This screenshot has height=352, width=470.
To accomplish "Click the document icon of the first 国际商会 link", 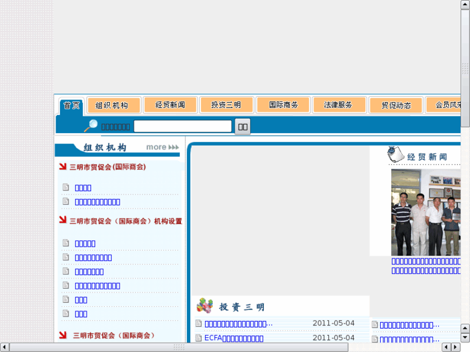I will [66, 187].
